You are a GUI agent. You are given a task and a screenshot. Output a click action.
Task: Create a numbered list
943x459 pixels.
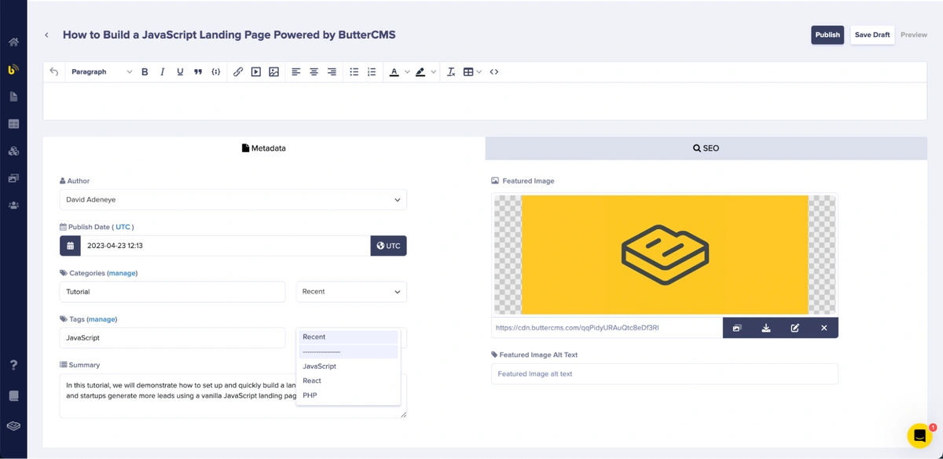pos(372,71)
